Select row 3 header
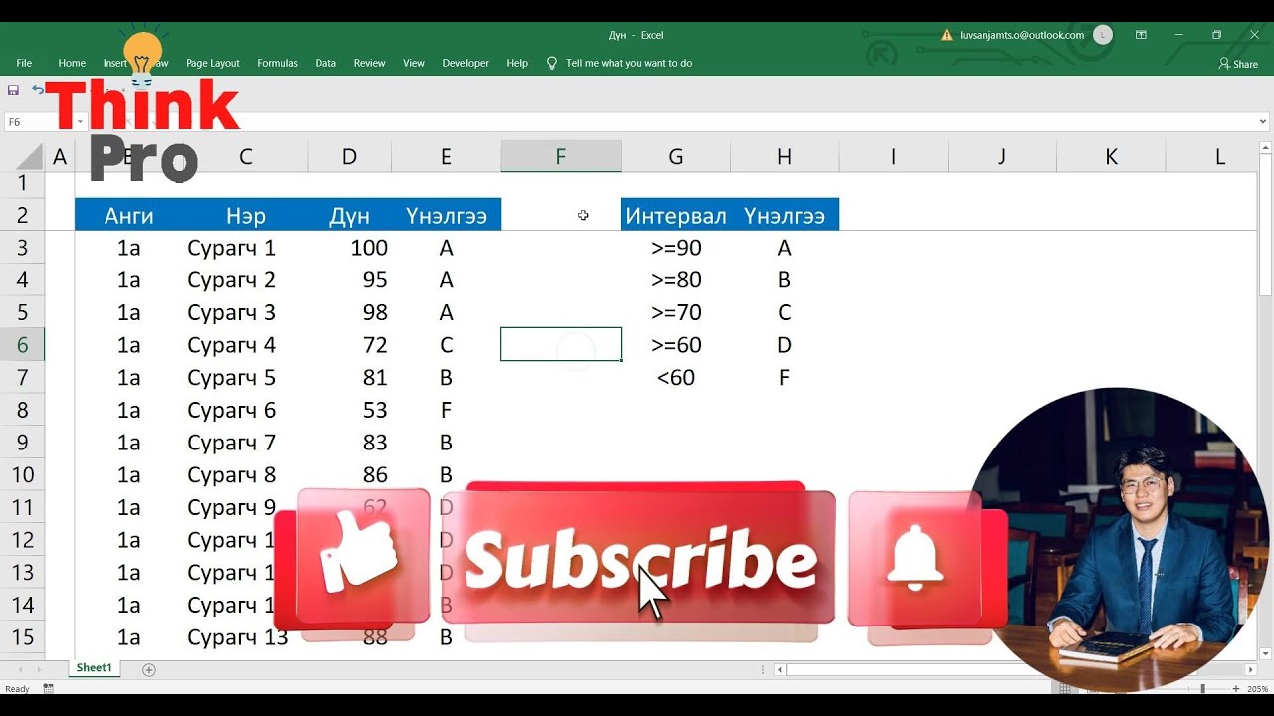This screenshot has height=716, width=1274. coord(22,248)
